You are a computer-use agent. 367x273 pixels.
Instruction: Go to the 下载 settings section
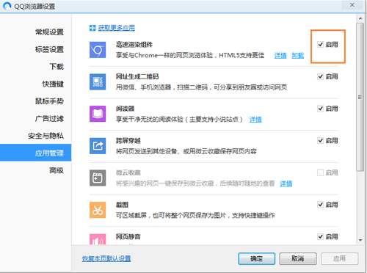(57, 67)
